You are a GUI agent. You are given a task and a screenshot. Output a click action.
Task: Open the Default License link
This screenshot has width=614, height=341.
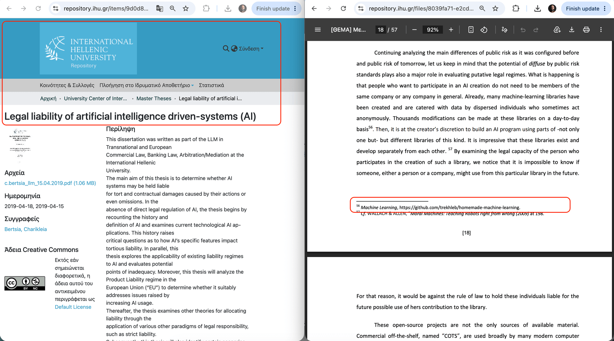coord(73,307)
